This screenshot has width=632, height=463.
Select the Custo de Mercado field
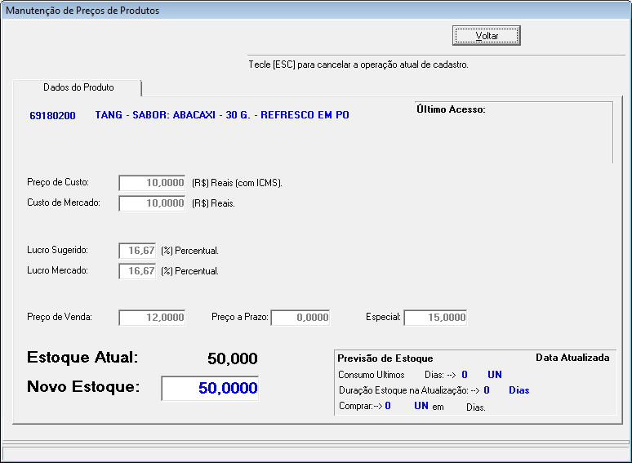click(x=153, y=203)
